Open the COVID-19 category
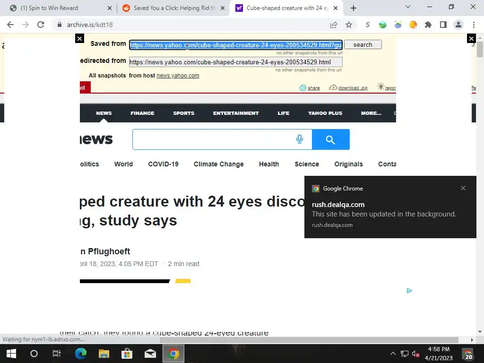 click(163, 164)
